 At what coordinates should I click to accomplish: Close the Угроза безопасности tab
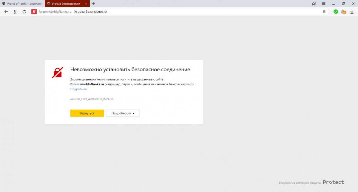tap(86, 4)
